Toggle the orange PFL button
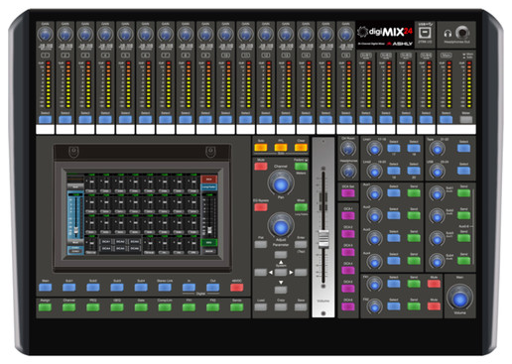Image resolution: width=512 pixels, height=364 pixels. tap(281, 148)
